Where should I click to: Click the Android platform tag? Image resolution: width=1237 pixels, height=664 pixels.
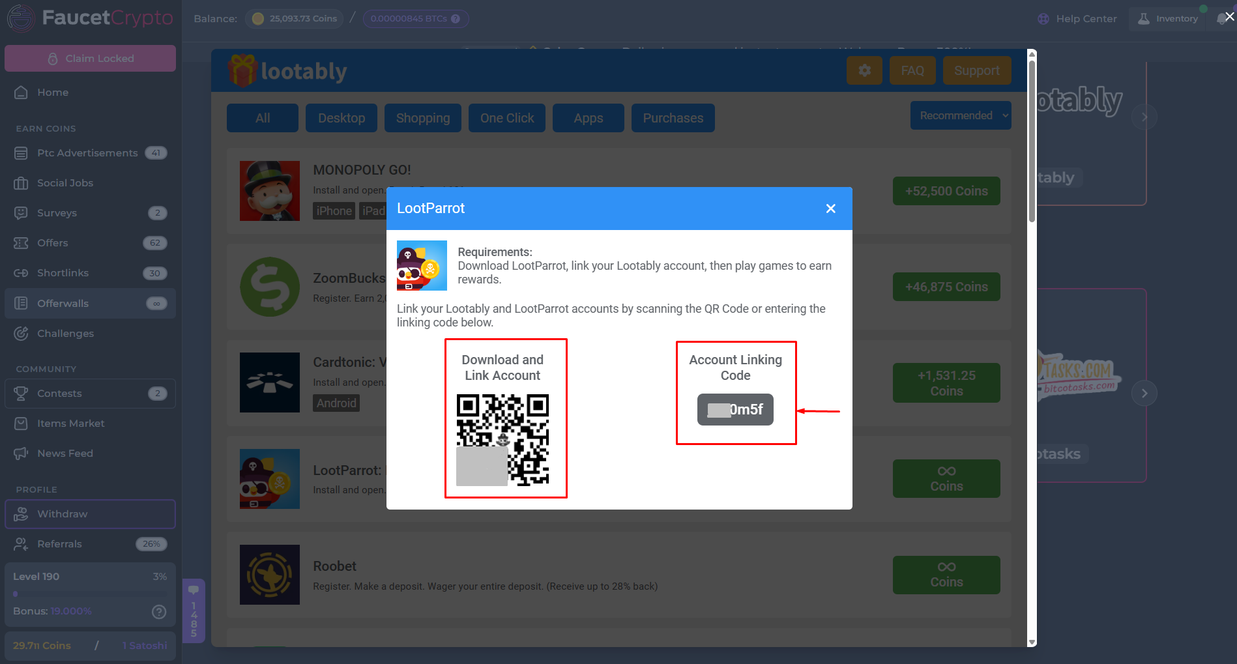coord(336,403)
